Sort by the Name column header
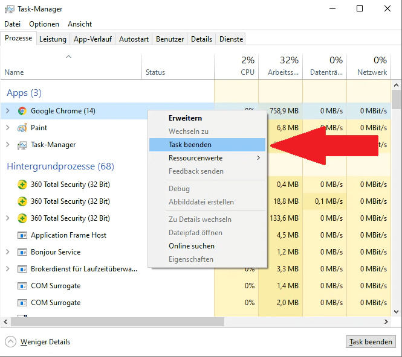 pos(71,67)
